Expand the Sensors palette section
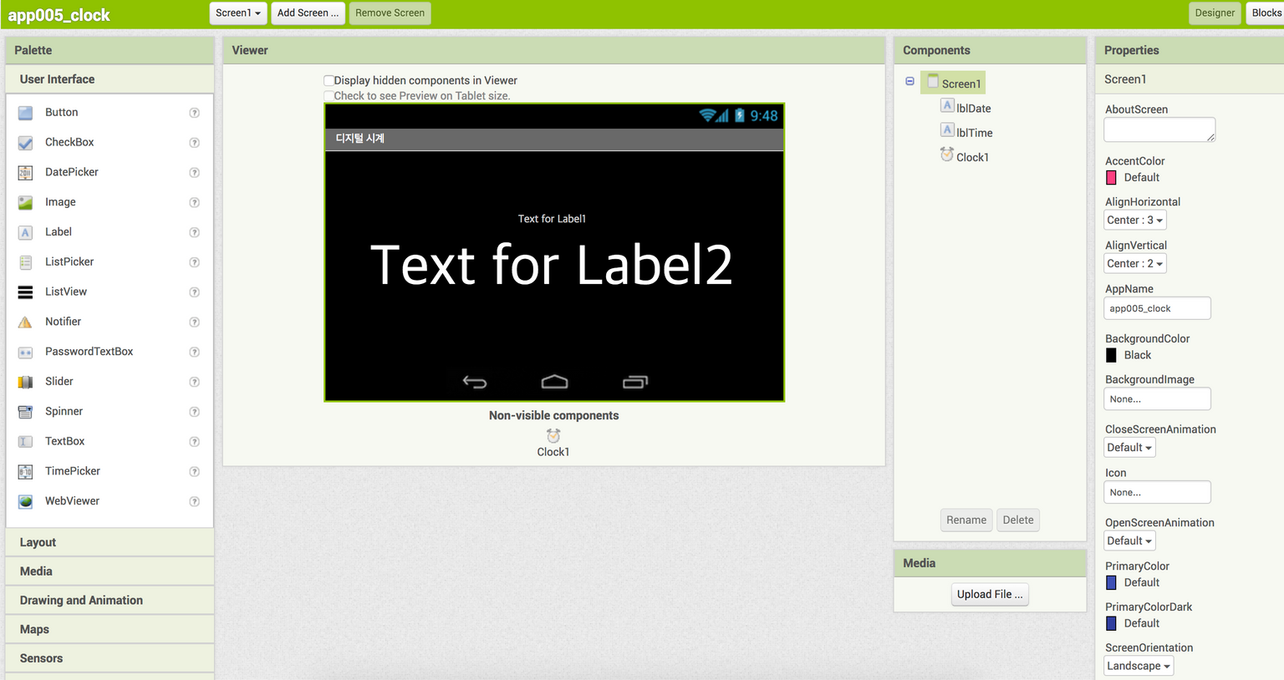The height and width of the screenshot is (680, 1284). (x=110, y=658)
